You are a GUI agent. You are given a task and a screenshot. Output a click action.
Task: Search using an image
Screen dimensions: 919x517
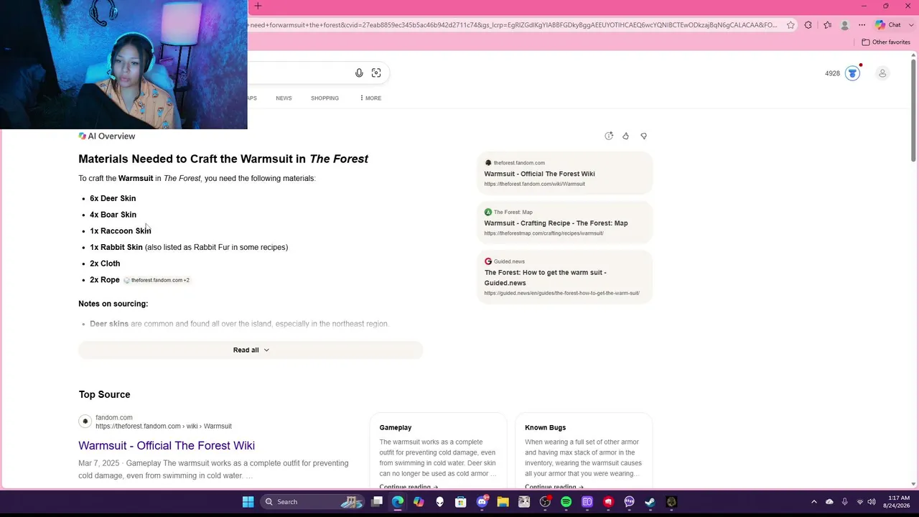click(x=376, y=73)
